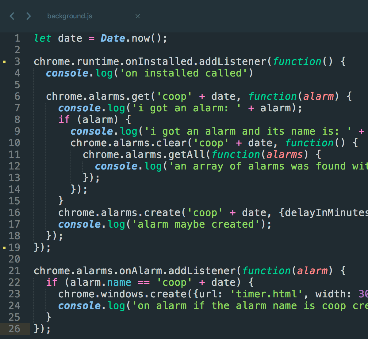
Task: Click the closing brace on line 25
Action: click(x=49, y=317)
